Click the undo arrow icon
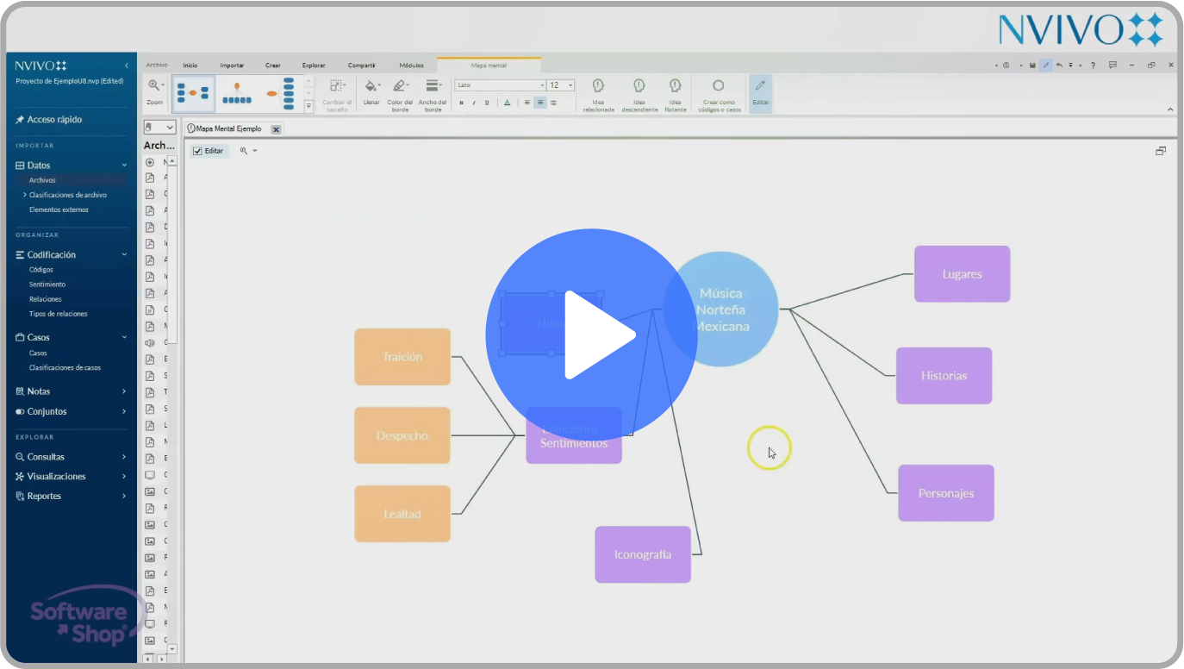This screenshot has width=1184, height=669. click(1059, 65)
